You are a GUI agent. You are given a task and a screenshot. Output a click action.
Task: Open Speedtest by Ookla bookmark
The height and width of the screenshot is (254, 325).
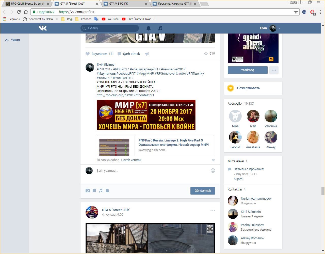coord(40,19)
